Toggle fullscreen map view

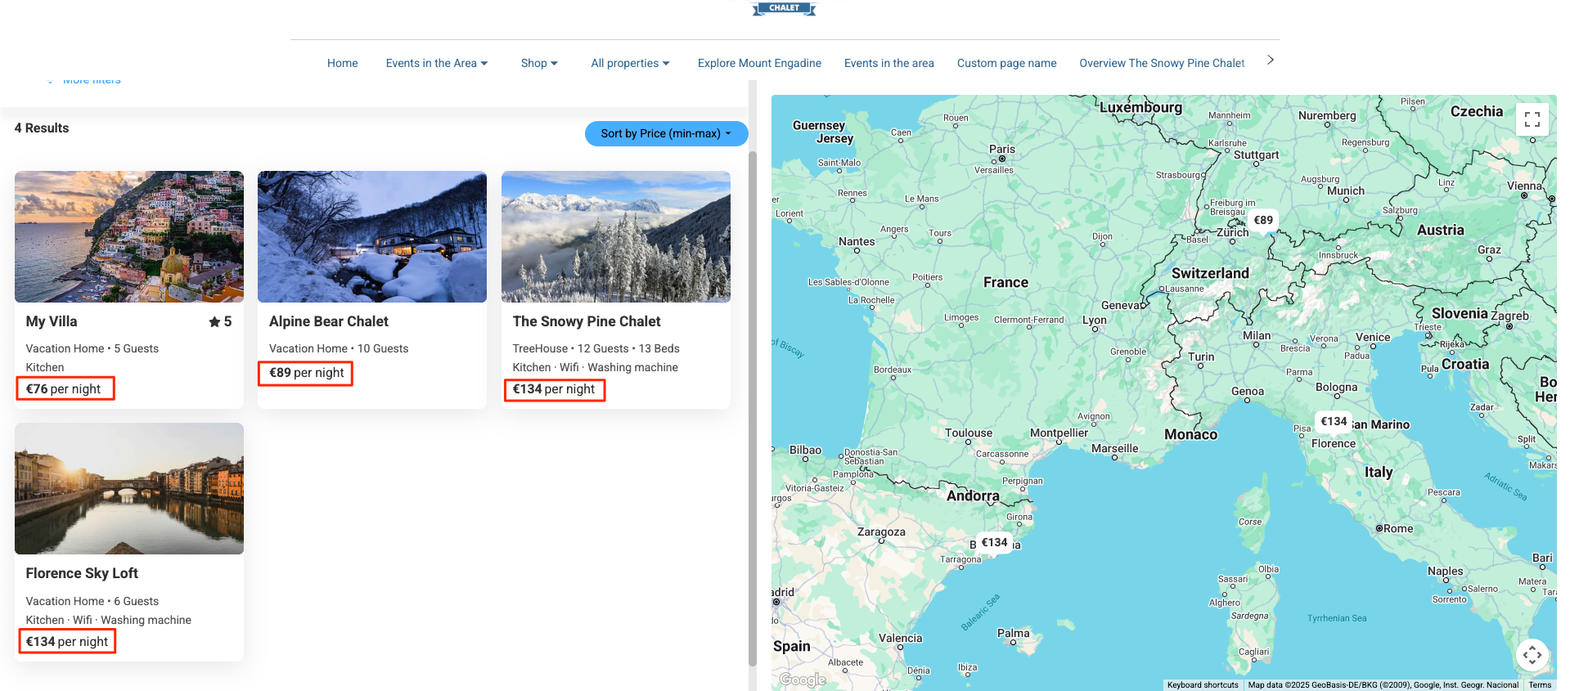[1532, 119]
